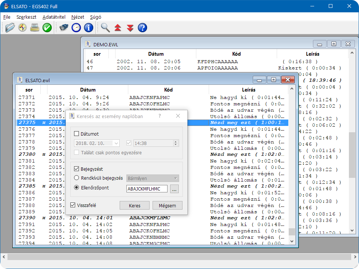Click the red double up-arrow icon

click(118, 28)
